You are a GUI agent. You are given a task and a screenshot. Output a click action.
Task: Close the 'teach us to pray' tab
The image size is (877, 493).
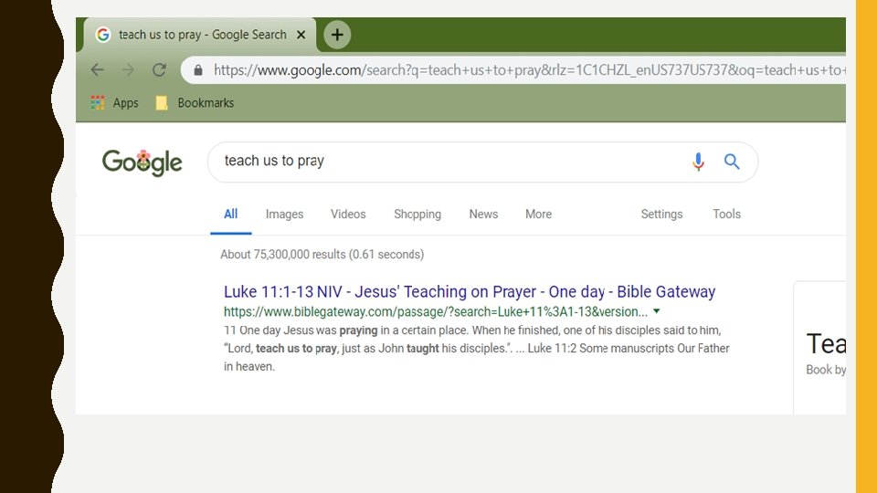click(x=301, y=35)
